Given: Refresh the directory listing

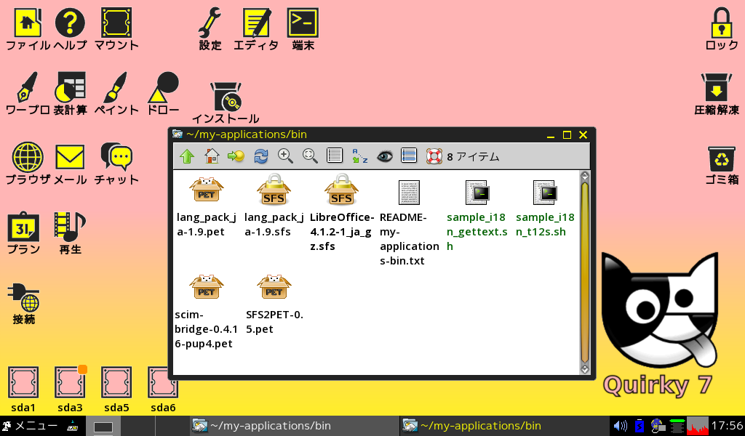Looking at the screenshot, I should (x=261, y=156).
